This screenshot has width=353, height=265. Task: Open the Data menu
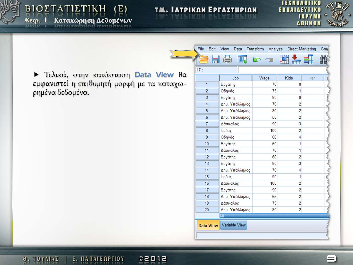pos(238,49)
